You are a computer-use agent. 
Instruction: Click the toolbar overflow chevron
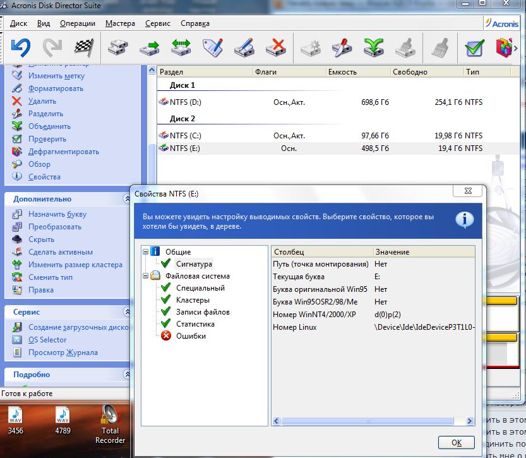[x=516, y=48]
